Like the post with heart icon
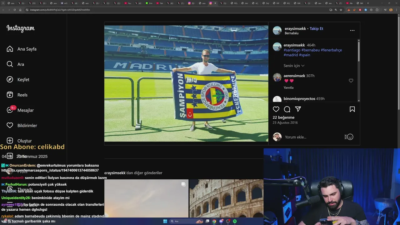 click(276, 109)
